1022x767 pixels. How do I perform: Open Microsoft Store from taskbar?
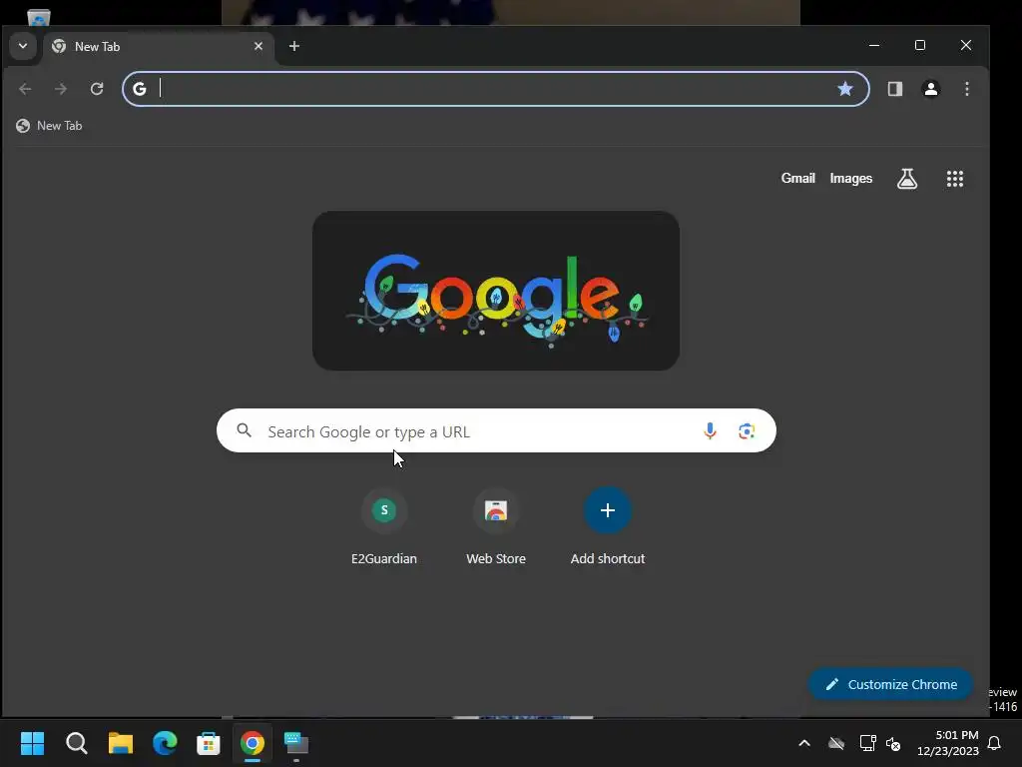(209, 743)
